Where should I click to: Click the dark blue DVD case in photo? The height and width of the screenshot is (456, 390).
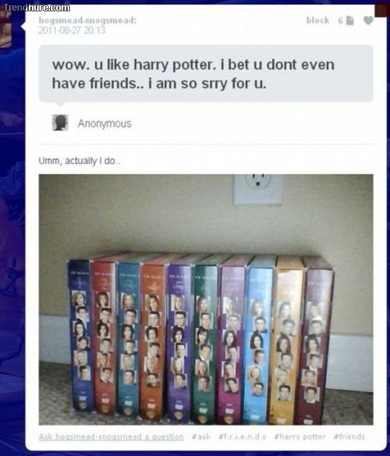click(x=81, y=336)
